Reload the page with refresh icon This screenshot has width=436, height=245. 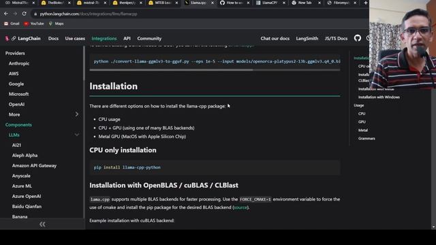(x=25, y=14)
